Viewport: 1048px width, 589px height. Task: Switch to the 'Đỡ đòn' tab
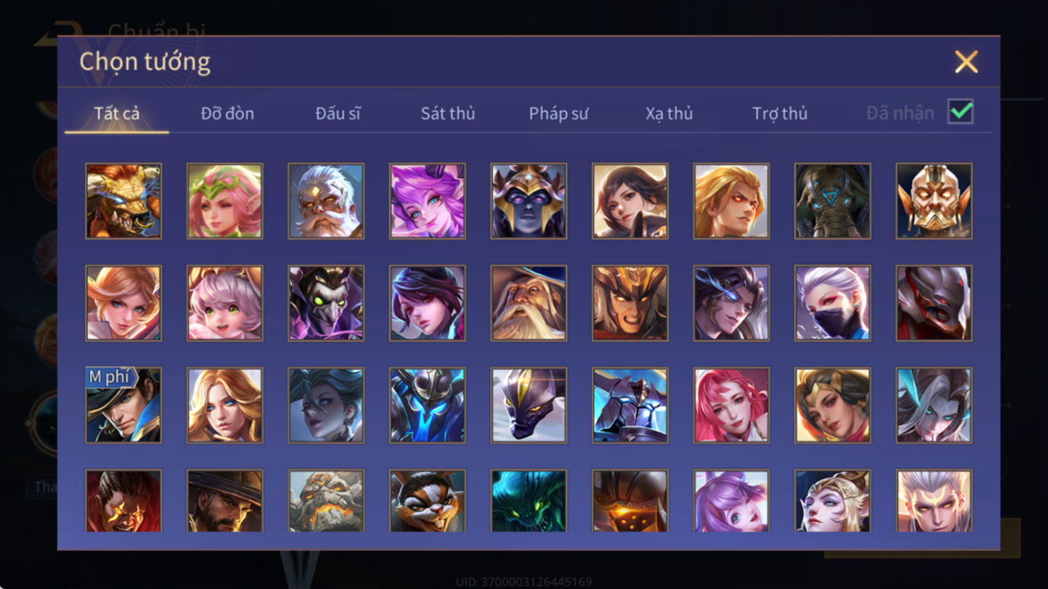click(x=227, y=113)
